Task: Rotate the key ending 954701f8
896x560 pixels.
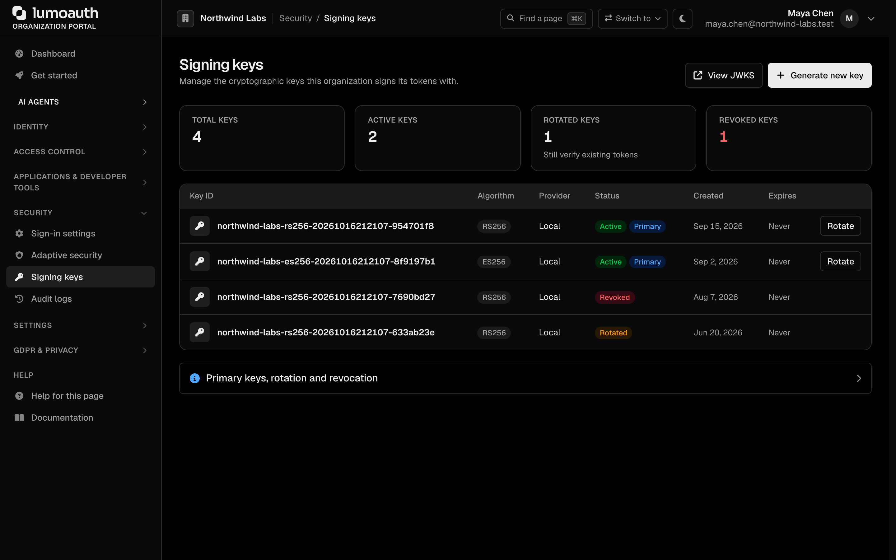Action: pos(840,226)
